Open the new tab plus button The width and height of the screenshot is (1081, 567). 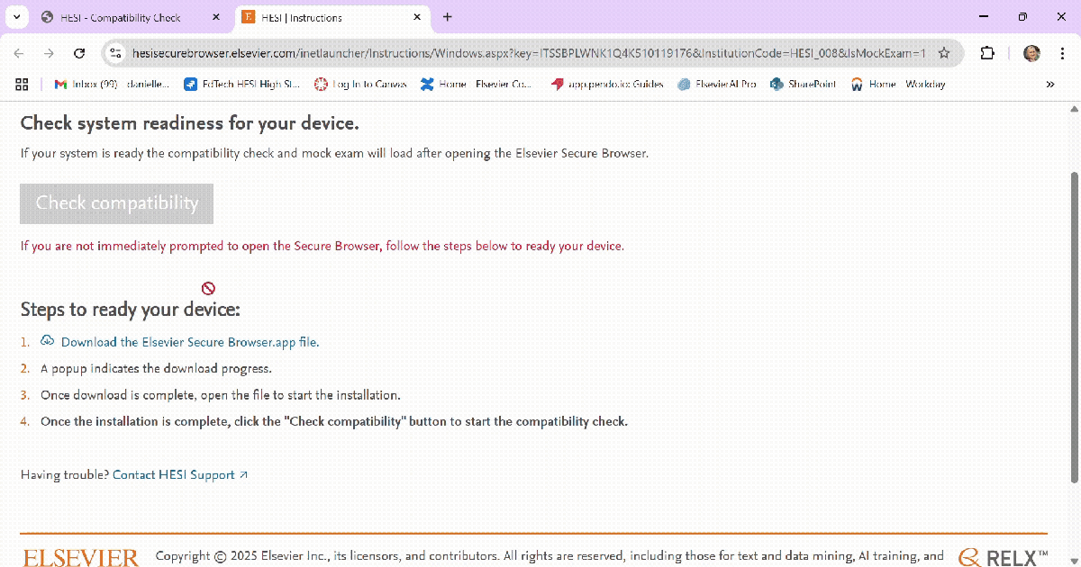448,17
